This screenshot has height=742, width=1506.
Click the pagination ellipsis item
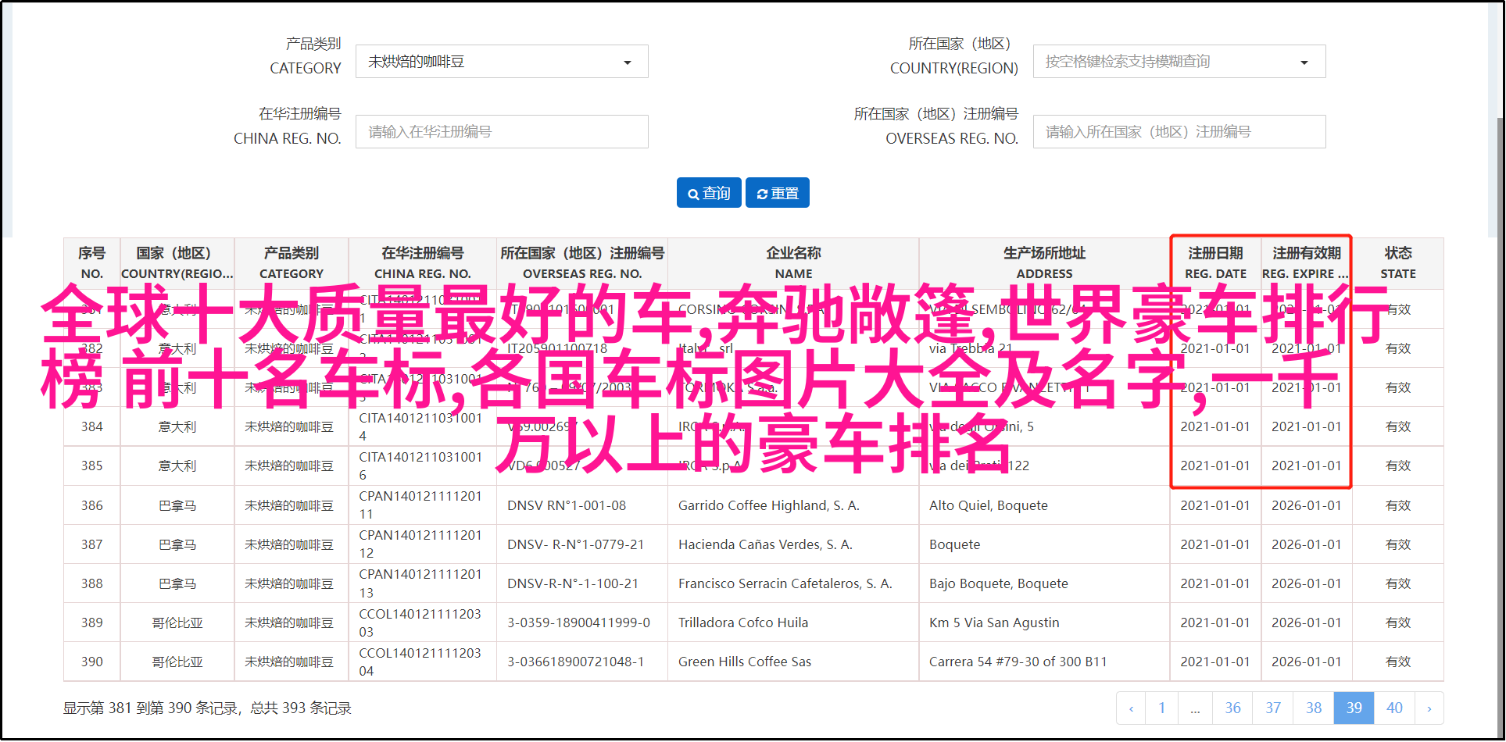[1196, 708]
